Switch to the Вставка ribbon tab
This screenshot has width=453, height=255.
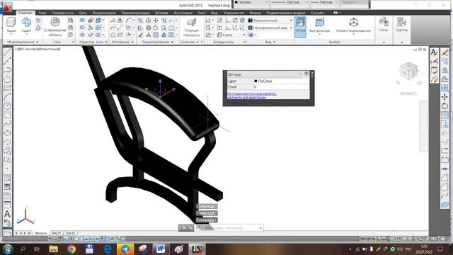(161, 13)
